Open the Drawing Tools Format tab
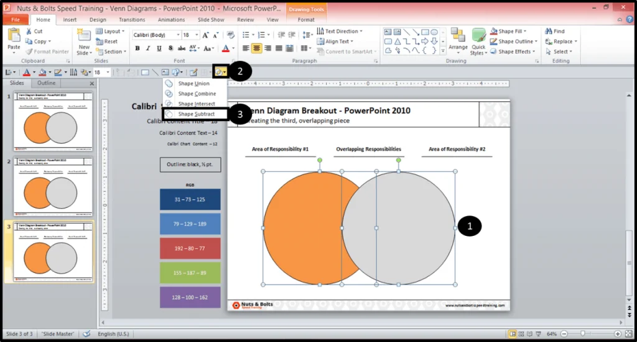637x342 pixels. click(x=306, y=19)
